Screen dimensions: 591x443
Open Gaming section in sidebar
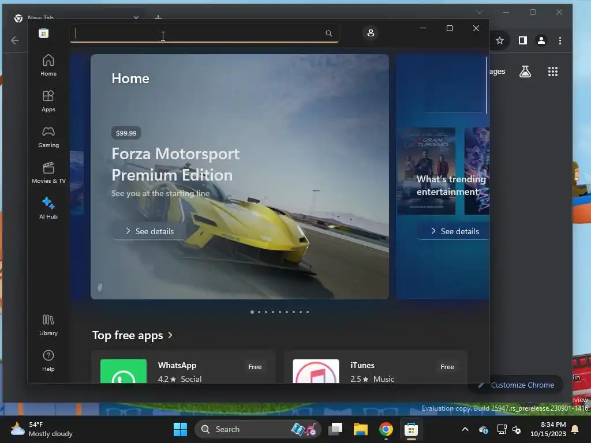tap(48, 137)
